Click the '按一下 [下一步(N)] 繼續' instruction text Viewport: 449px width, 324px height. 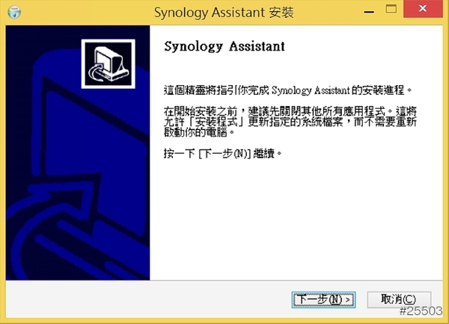click(x=223, y=154)
